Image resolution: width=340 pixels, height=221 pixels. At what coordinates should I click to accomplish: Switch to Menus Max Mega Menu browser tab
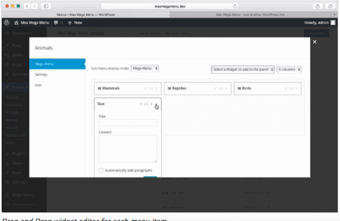[85, 15]
